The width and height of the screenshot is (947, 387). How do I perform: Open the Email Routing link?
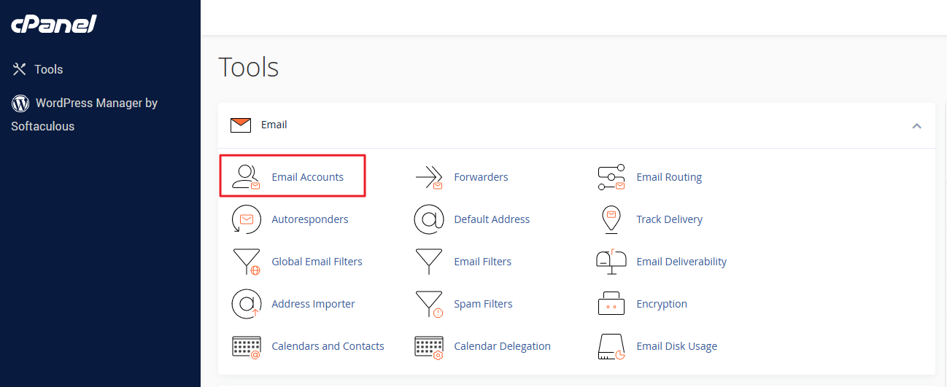click(669, 177)
